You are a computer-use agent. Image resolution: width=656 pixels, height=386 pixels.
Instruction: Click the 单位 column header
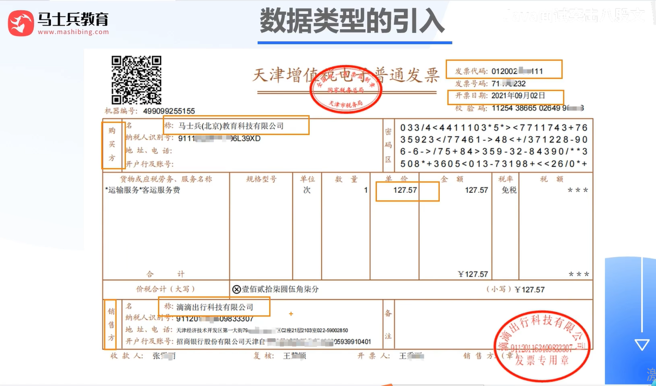coord(307,179)
